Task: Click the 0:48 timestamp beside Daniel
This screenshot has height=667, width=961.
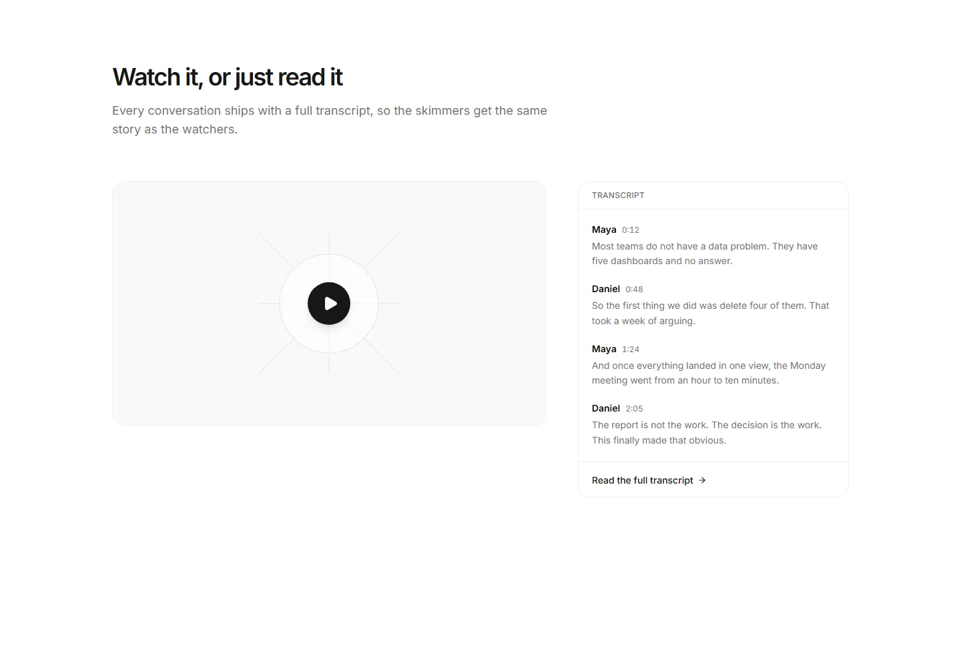Action: click(x=634, y=289)
